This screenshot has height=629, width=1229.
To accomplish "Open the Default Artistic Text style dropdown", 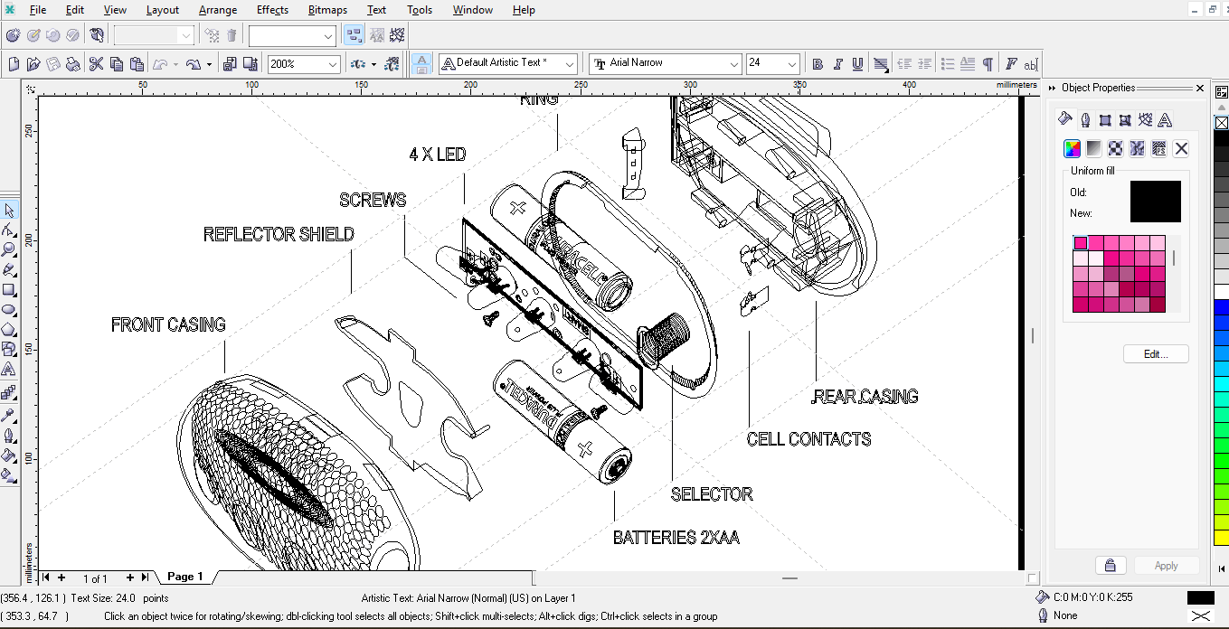I will (570, 64).
